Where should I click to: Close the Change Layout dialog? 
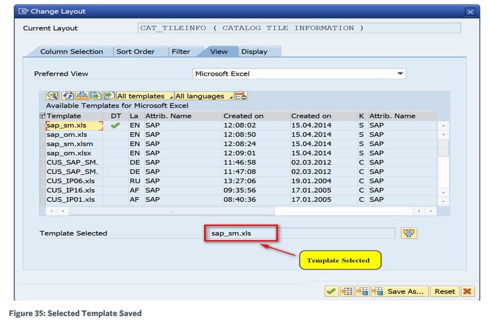click(x=470, y=12)
